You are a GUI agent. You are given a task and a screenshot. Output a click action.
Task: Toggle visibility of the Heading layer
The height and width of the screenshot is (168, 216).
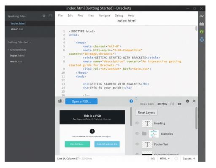click(x=137, y=123)
